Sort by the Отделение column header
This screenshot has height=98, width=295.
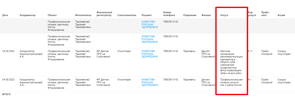click(x=190, y=15)
